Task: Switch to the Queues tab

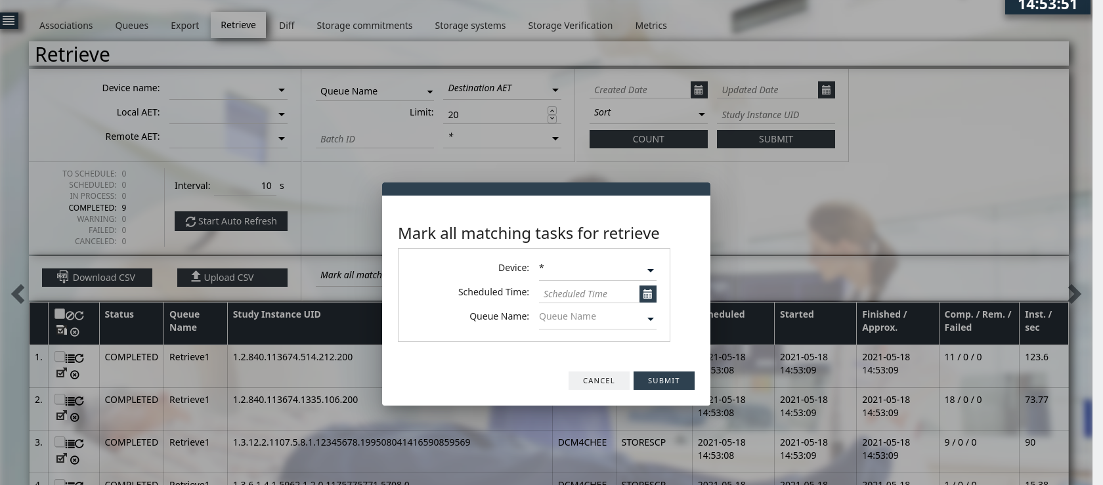Action: (x=132, y=26)
